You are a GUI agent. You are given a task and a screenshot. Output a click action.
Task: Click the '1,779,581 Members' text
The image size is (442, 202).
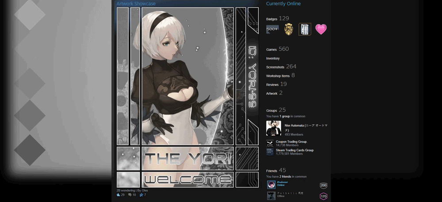(x=289, y=154)
